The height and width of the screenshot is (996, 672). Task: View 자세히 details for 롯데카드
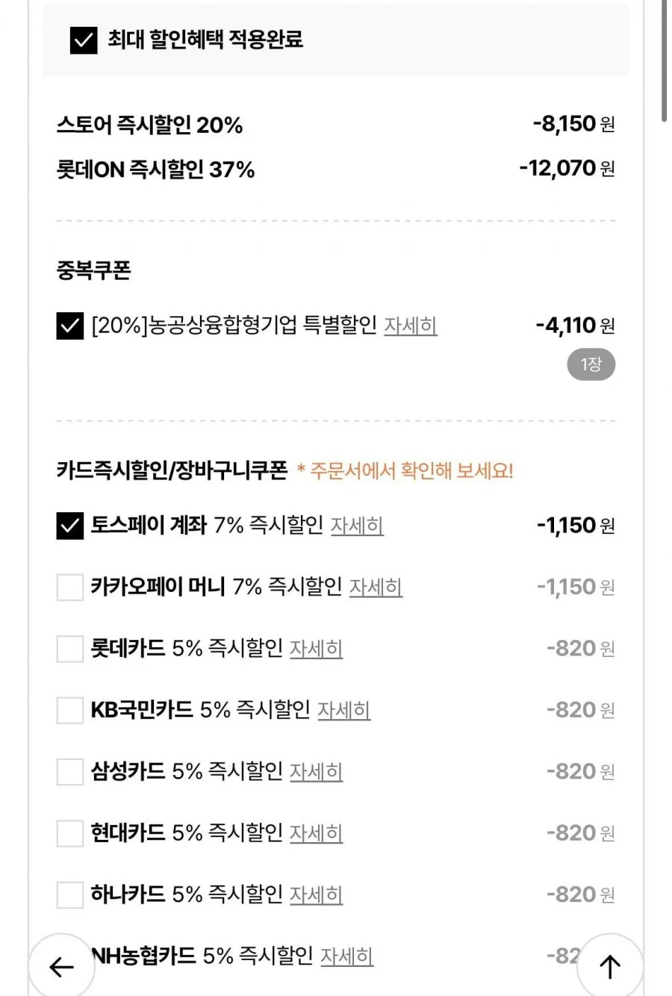(316, 648)
